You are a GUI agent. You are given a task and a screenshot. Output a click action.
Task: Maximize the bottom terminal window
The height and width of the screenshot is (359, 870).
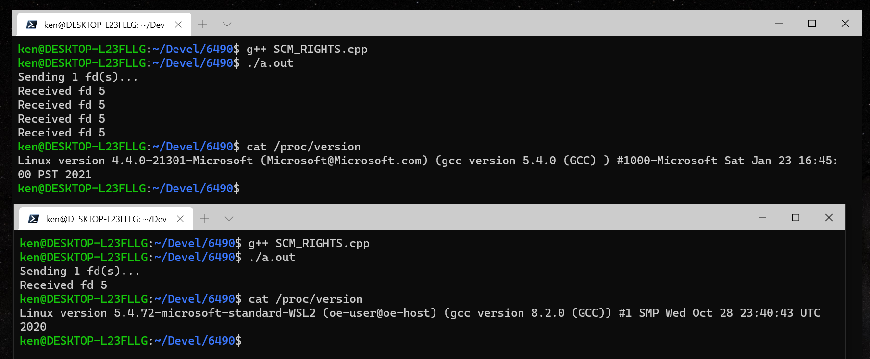[796, 217]
